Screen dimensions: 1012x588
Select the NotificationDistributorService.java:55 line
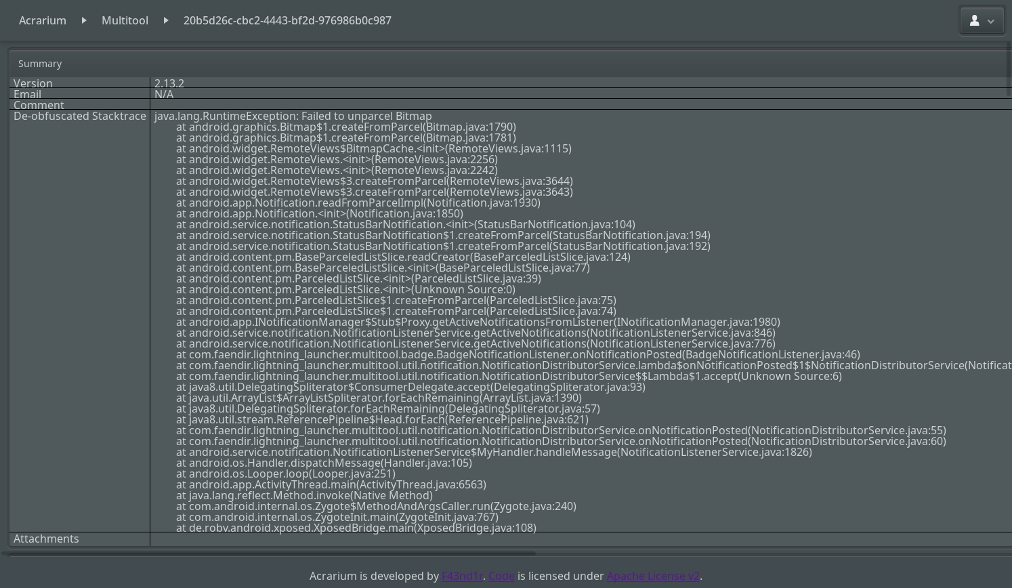(x=561, y=430)
